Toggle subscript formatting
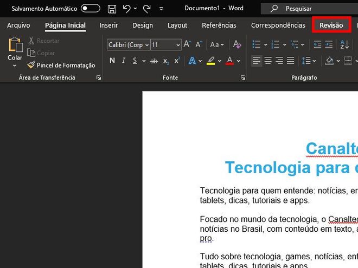The height and width of the screenshot is (268, 358). pos(166,61)
